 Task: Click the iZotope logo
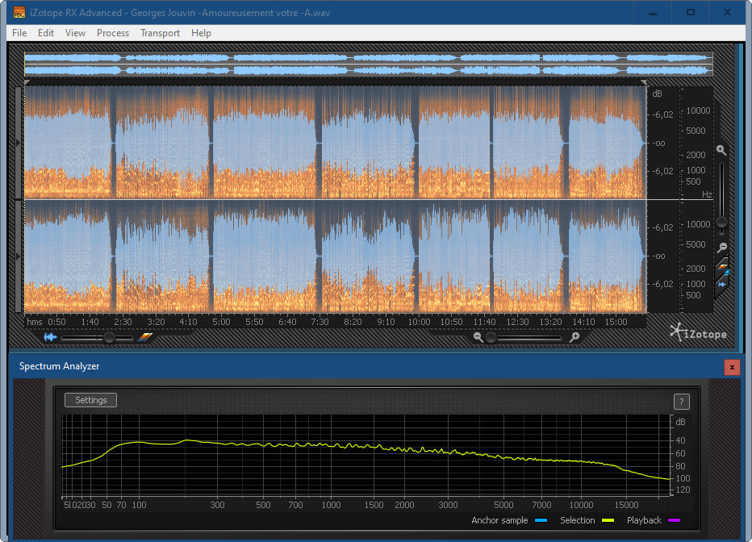point(699,332)
